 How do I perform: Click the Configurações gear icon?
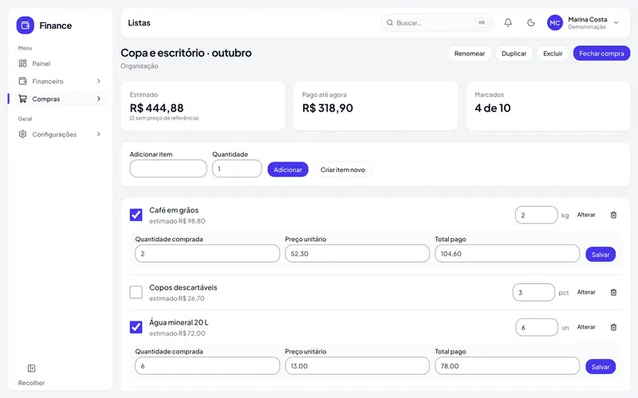coord(23,134)
